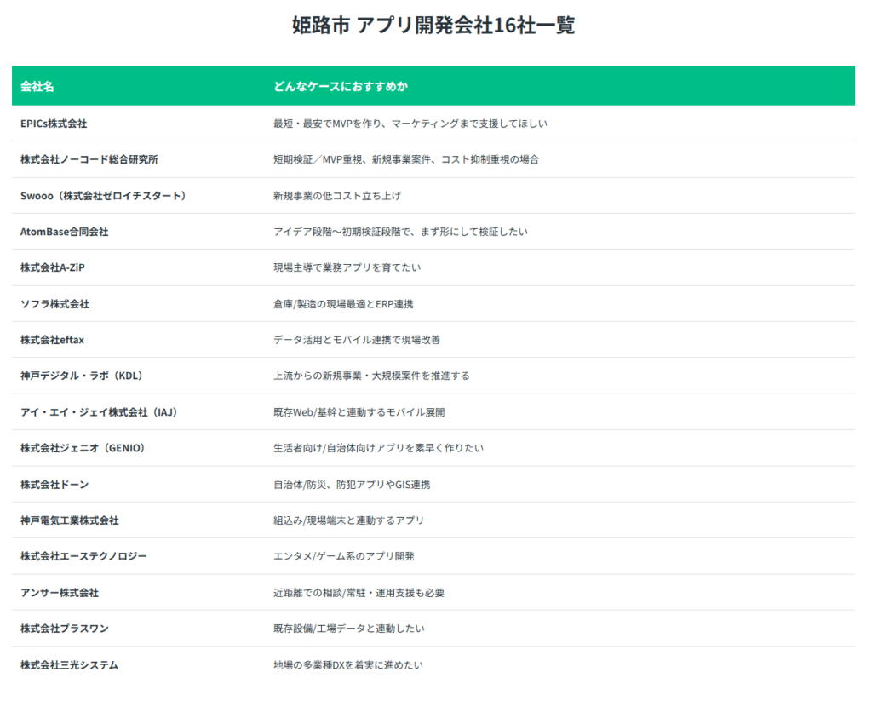Click 株式会社ジェニオ（GENIO） in the table
Viewport: 872px width, 701px height.
tap(83, 448)
